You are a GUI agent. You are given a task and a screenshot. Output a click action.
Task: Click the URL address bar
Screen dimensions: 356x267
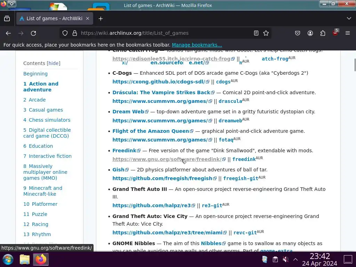point(165,33)
